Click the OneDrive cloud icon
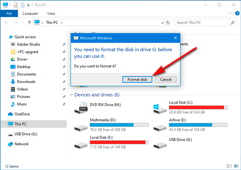 (10, 114)
